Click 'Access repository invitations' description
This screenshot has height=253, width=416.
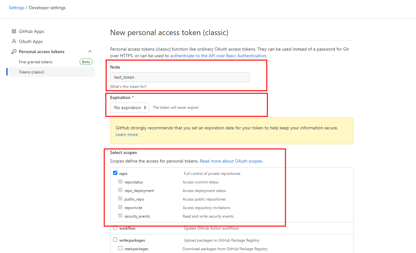[x=206, y=208]
